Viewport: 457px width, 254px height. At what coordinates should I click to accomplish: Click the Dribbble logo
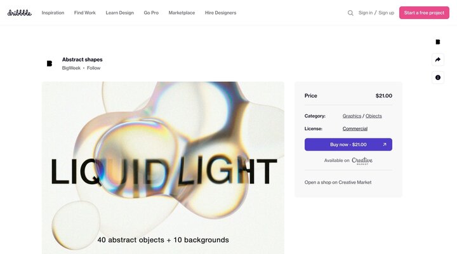20,13
